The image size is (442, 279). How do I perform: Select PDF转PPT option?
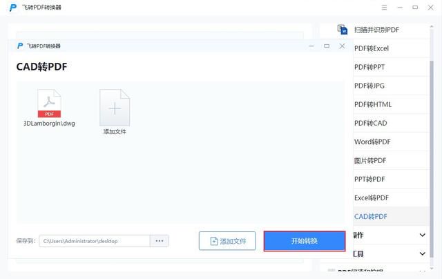click(369, 67)
